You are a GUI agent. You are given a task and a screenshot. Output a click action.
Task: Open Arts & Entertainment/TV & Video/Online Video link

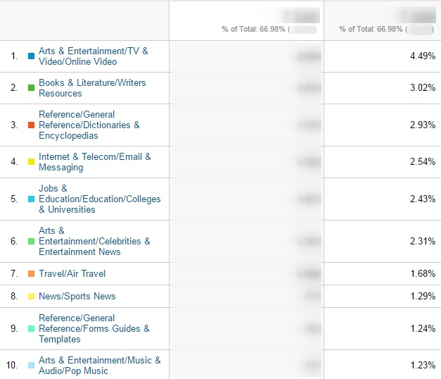coord(94,56)
